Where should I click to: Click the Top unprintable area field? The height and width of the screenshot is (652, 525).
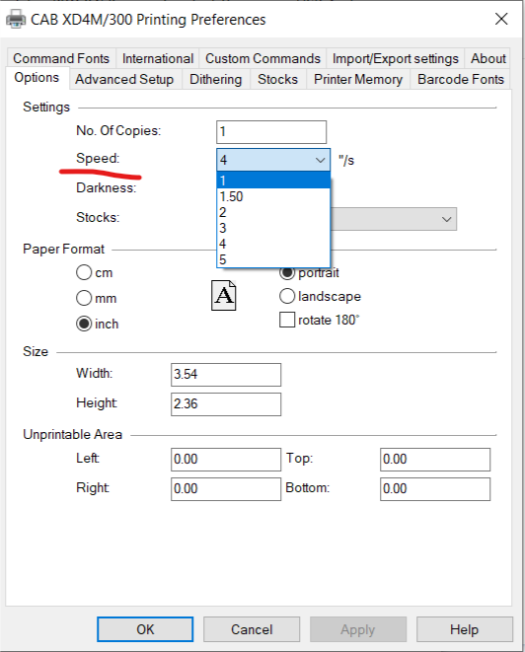pos(435,460)
